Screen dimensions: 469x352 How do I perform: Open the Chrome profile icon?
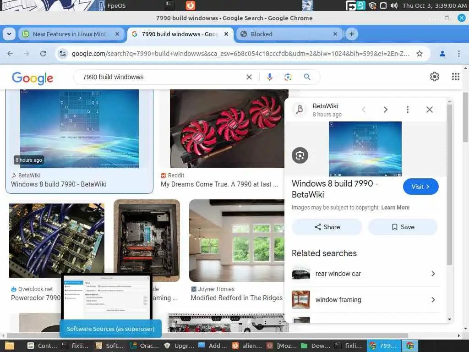pos(442,54)
